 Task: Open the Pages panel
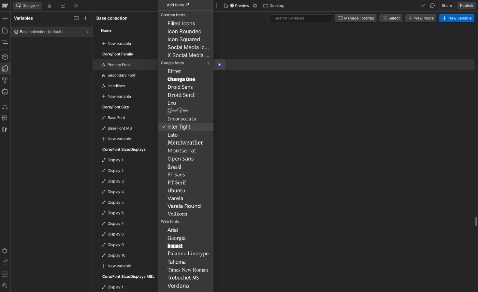(x=5, y=30)
